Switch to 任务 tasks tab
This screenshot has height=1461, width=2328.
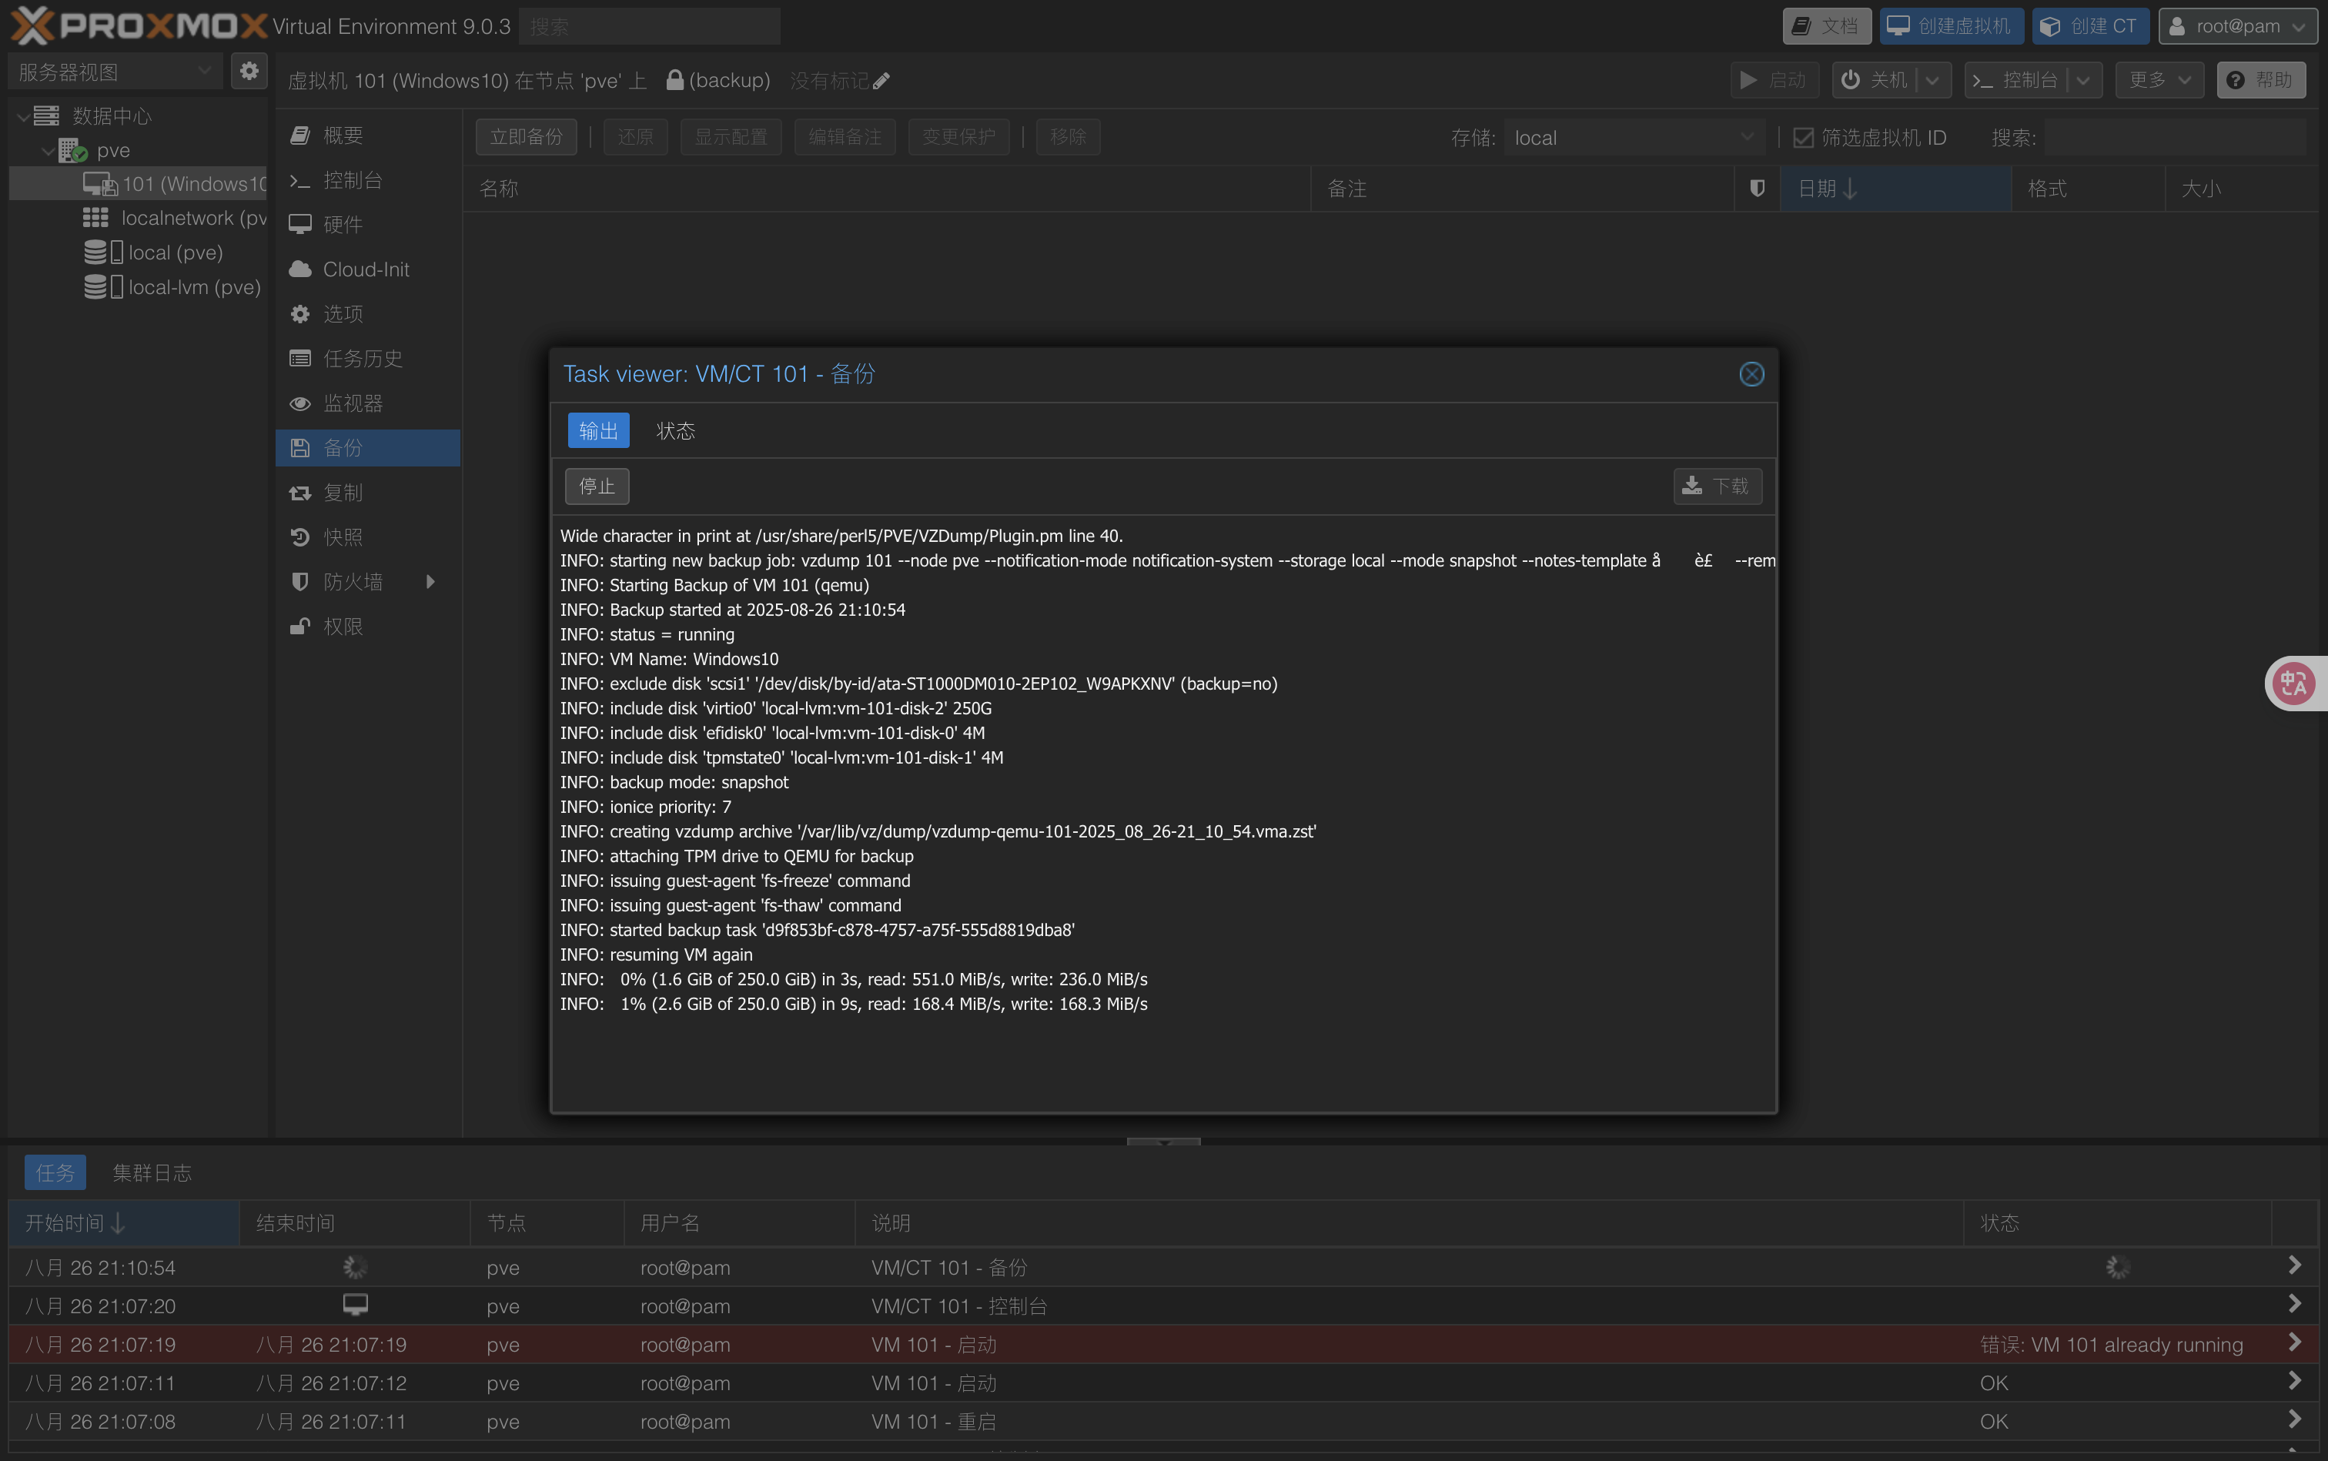tap(55, 1173)
